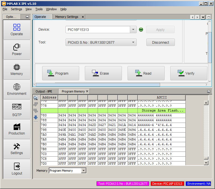Screen dimensions: 215x189
Task: Open the View menu
Action: (28, 9)
